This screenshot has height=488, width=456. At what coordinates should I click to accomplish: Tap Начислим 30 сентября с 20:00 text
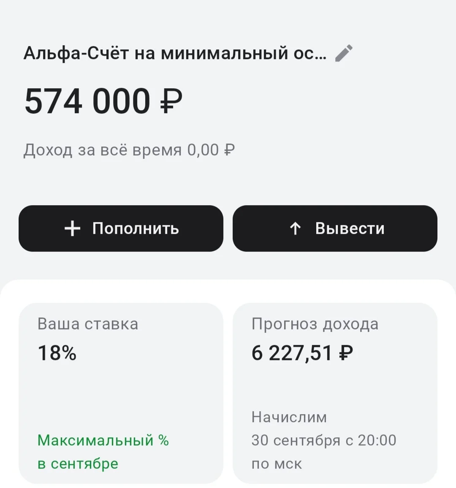pos(324,428)
